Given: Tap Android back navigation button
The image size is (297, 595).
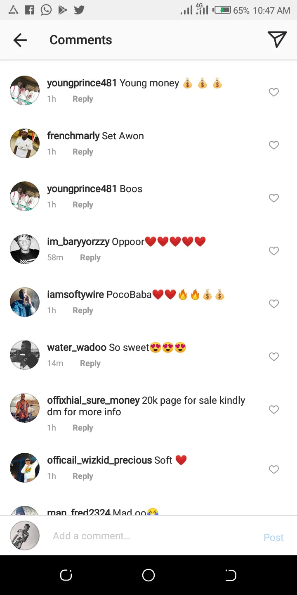Looking at the screenshot, I should (231, 575).
